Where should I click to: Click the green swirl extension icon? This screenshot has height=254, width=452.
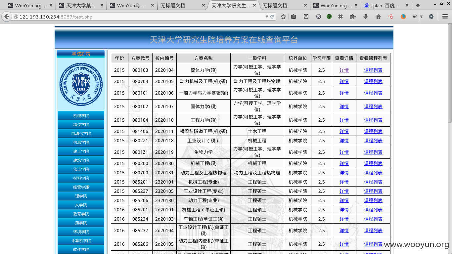pyautogui.click(x=329, y=17)
